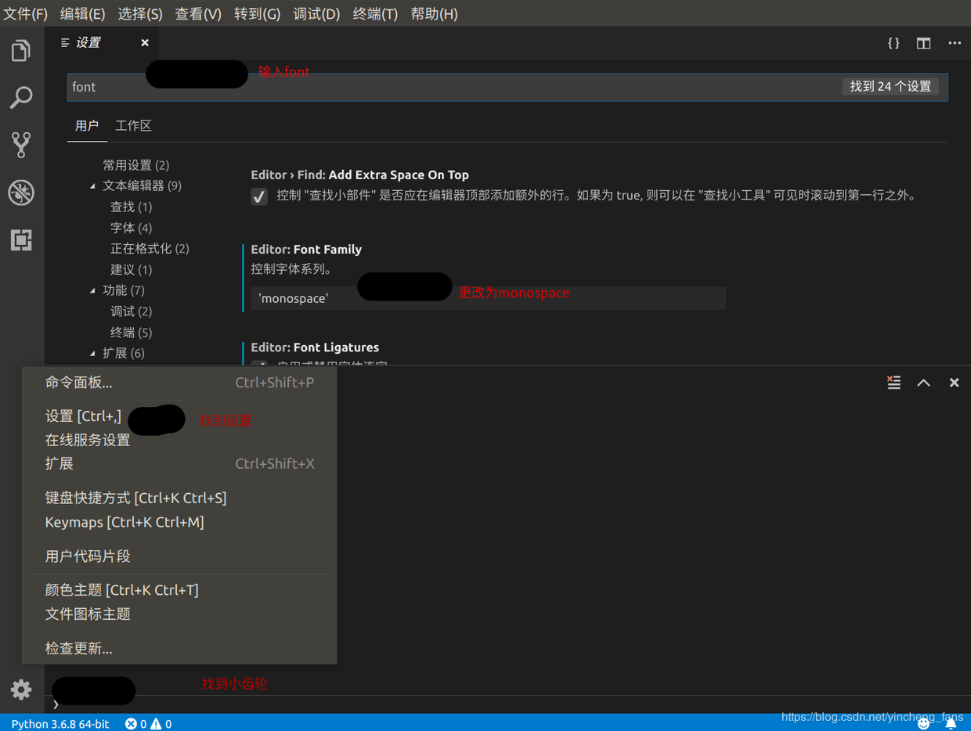Viewport: 971px width, 731px height.
Task: Open the Search view in activity bar
Action: coord(21,97)
